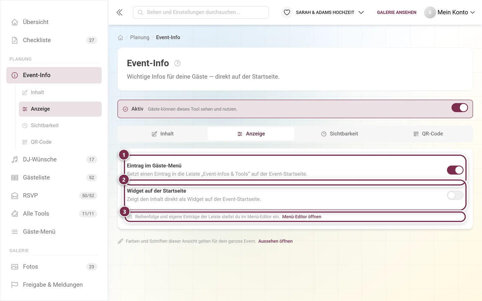This screenshot has height=301, width=482.
Task: Open the Sichtbarkeit tab
Action: 339,134
